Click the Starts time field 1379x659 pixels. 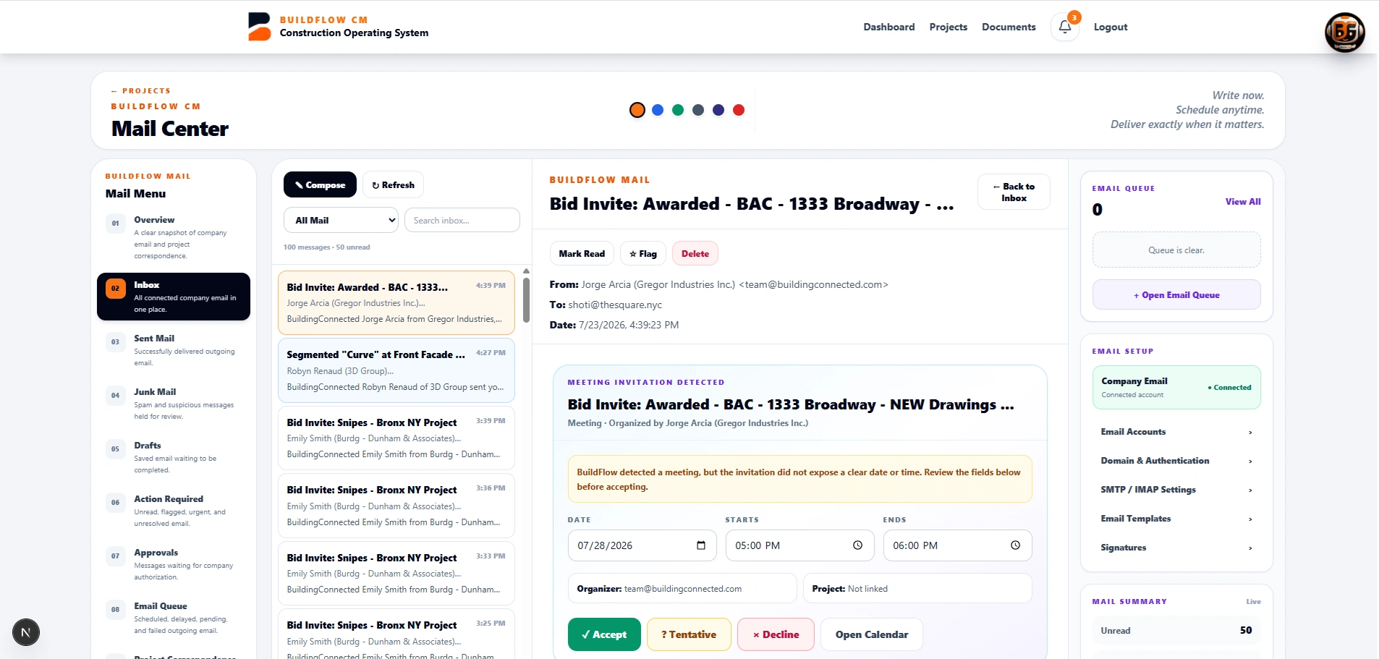[800, 545]
